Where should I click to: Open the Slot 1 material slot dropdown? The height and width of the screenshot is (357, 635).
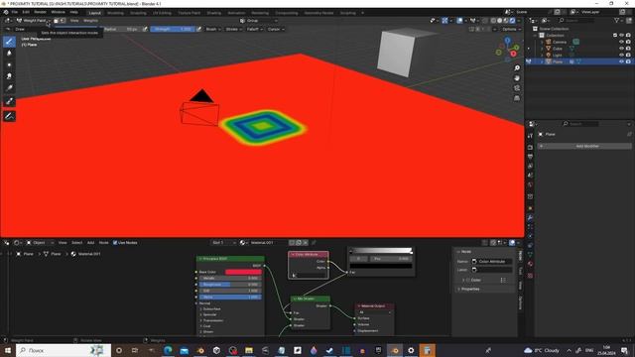pyautogui.click(x=223, y=242)
